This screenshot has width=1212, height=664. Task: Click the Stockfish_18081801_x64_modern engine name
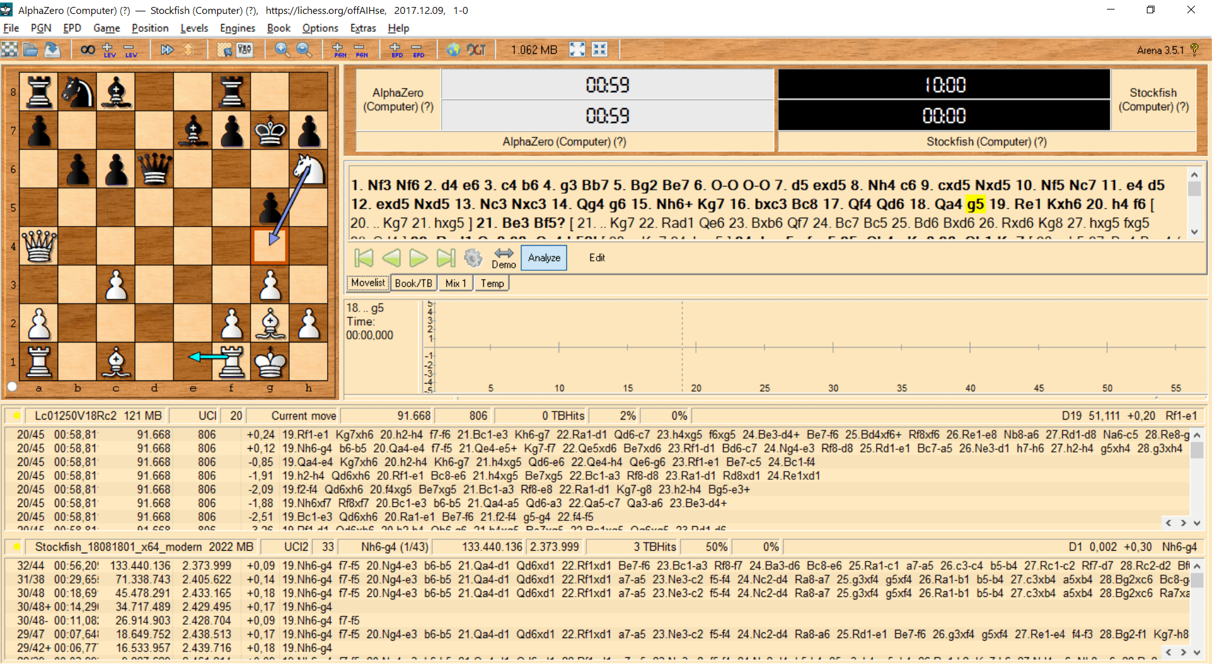click(119, 547)
